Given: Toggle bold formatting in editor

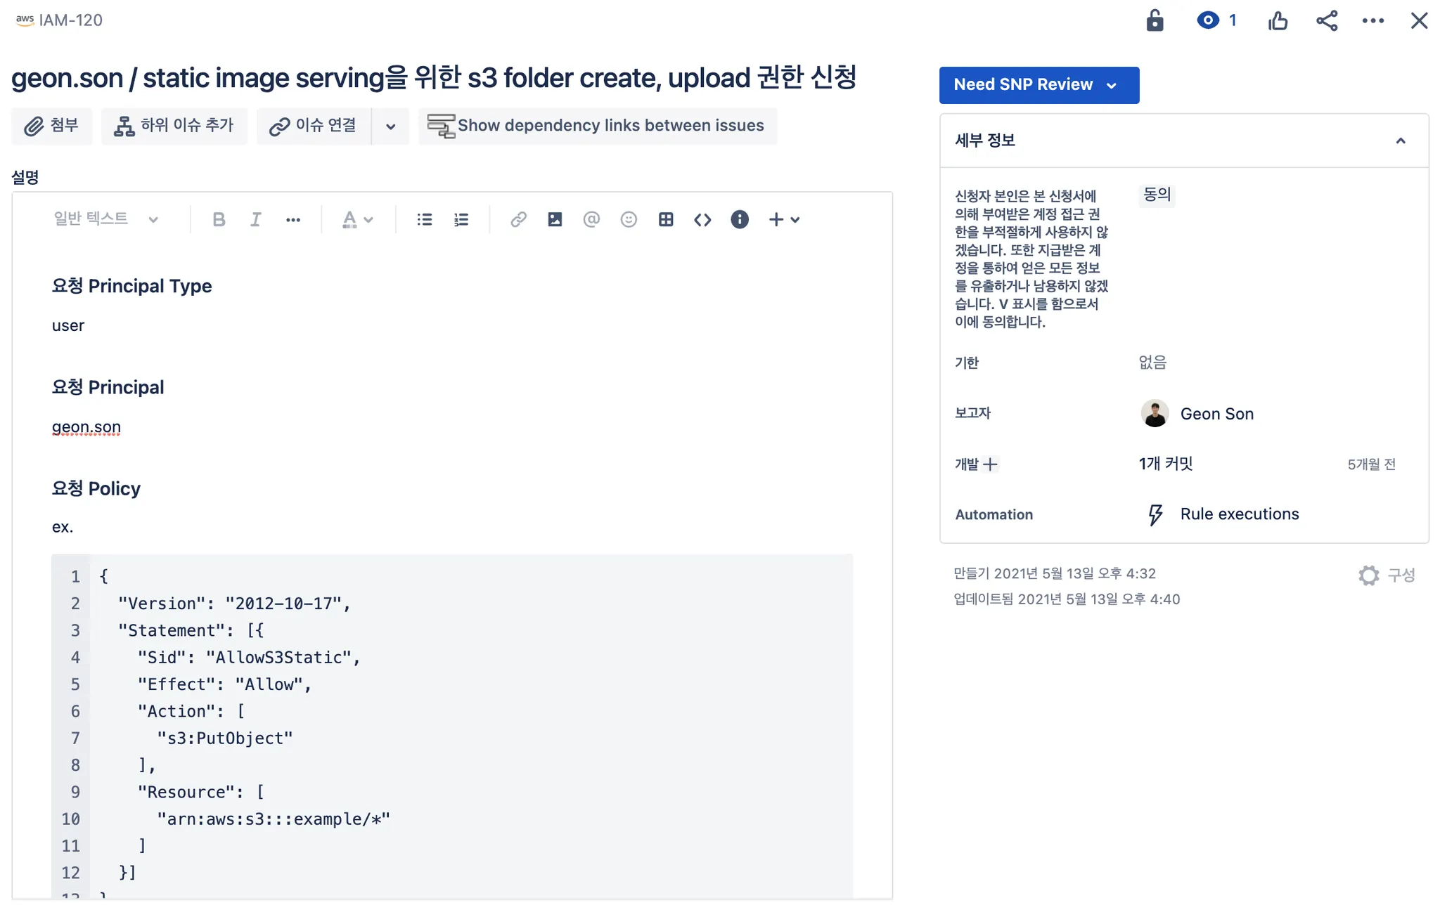Looking at the screenshot, I should 219,220.
